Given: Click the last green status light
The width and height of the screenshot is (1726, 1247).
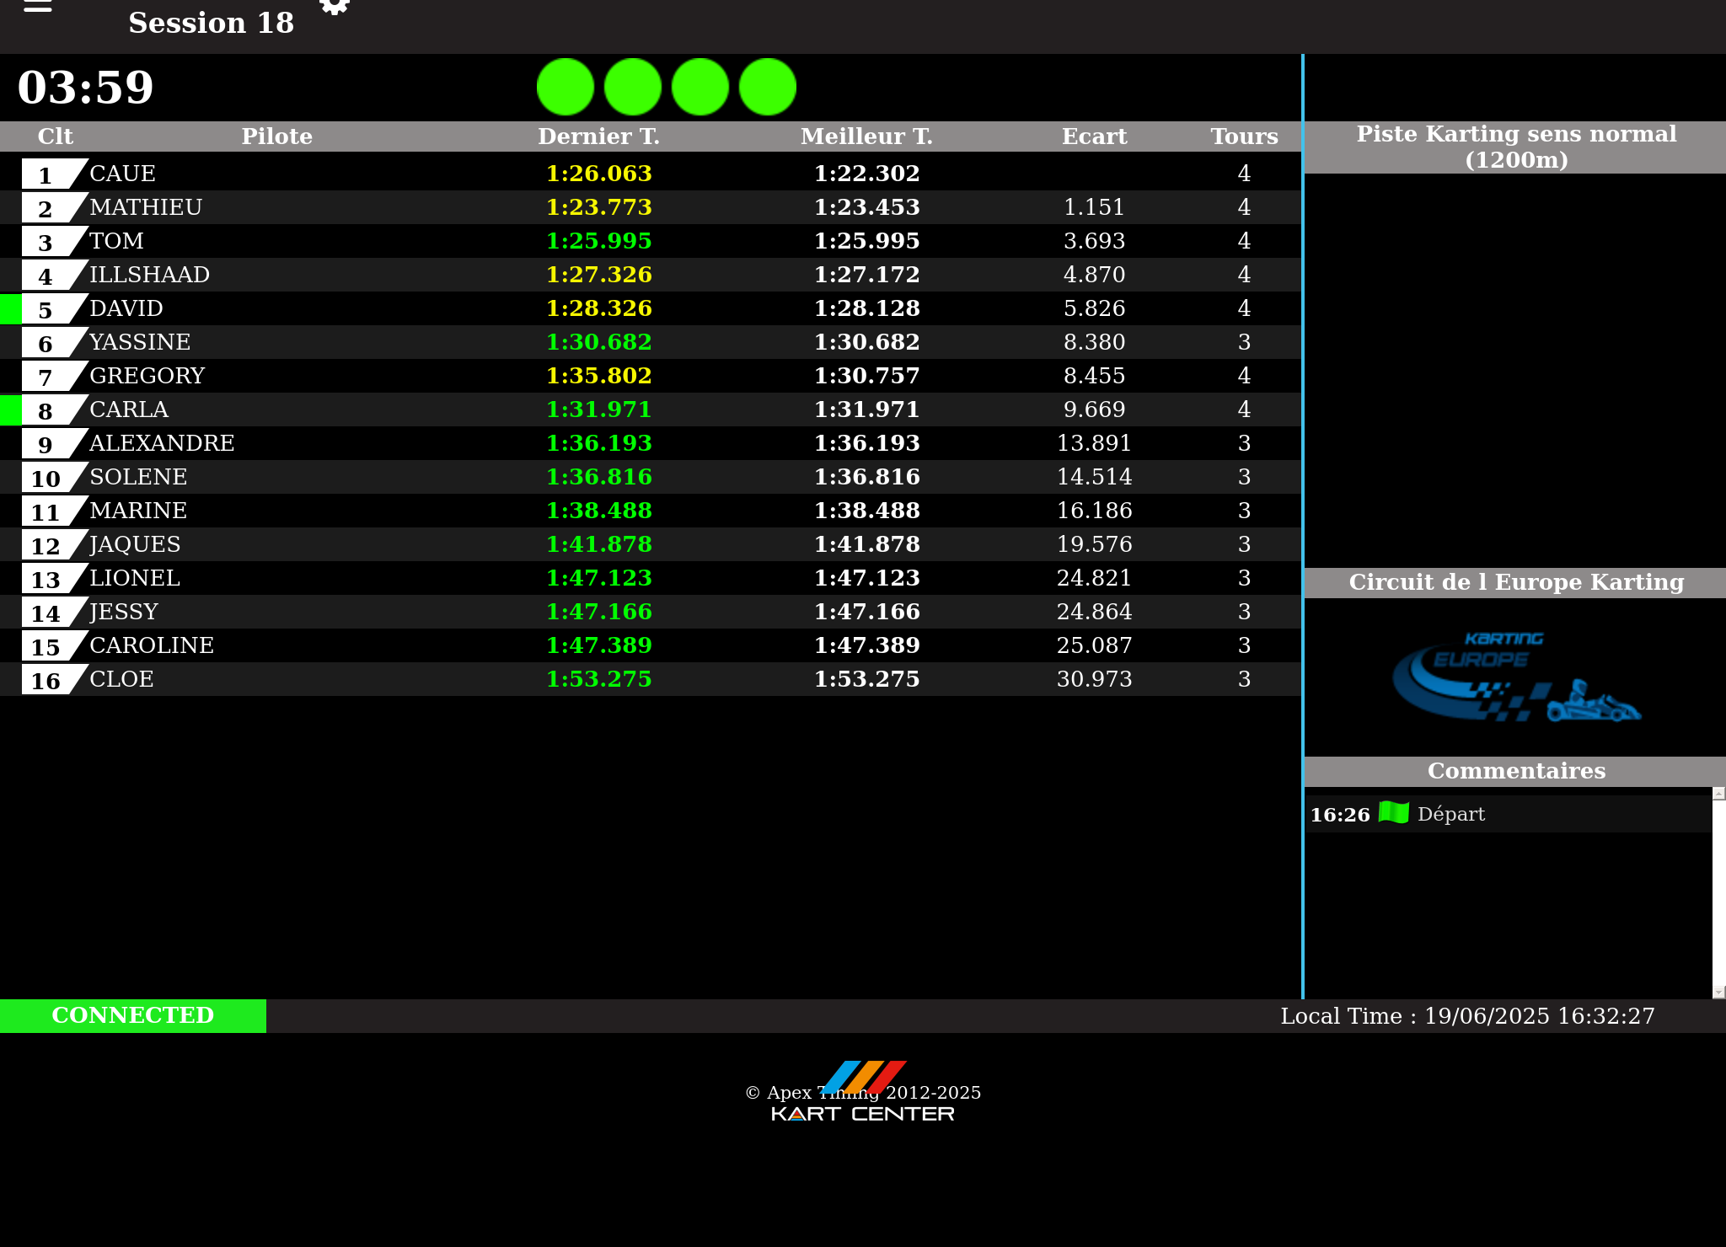Looking at the screenshot, I should (x=768, y=87).
